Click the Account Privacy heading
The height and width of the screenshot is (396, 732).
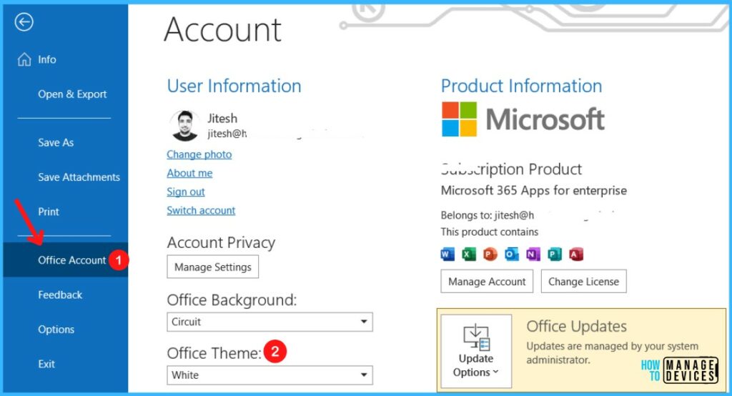pyautogui.click(x=221, y=243)
